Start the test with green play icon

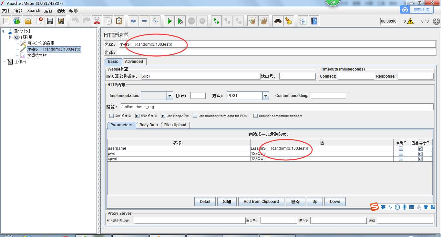point(169,21)
